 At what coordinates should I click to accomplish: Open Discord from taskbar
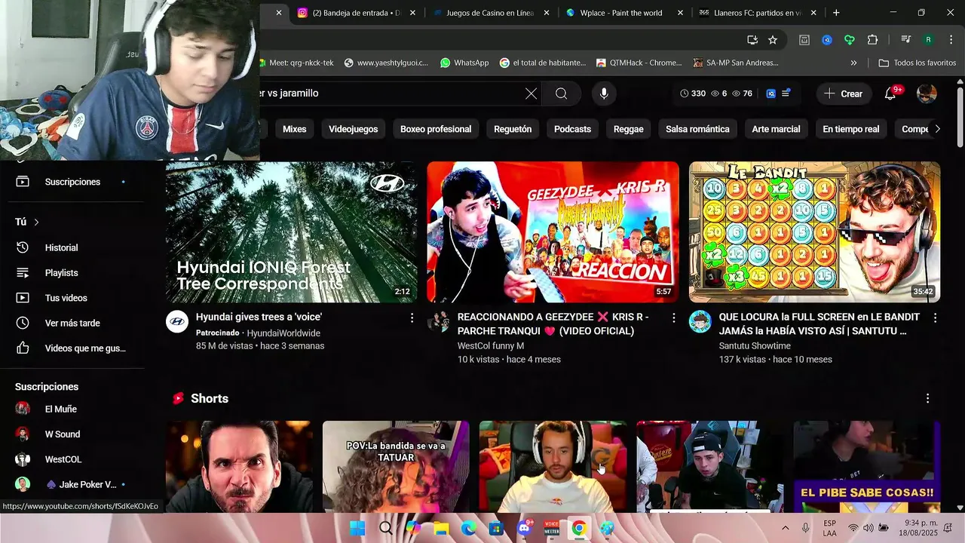pyautogui.click(x=524, y=528)
